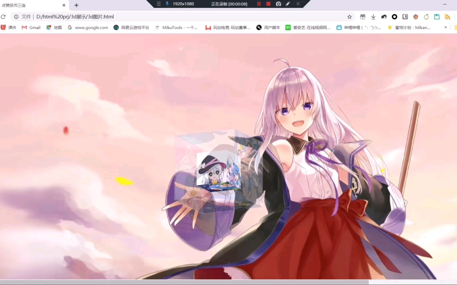
Task: Pin the recording toolbar with the pin toggle
Action: (167, 4)
